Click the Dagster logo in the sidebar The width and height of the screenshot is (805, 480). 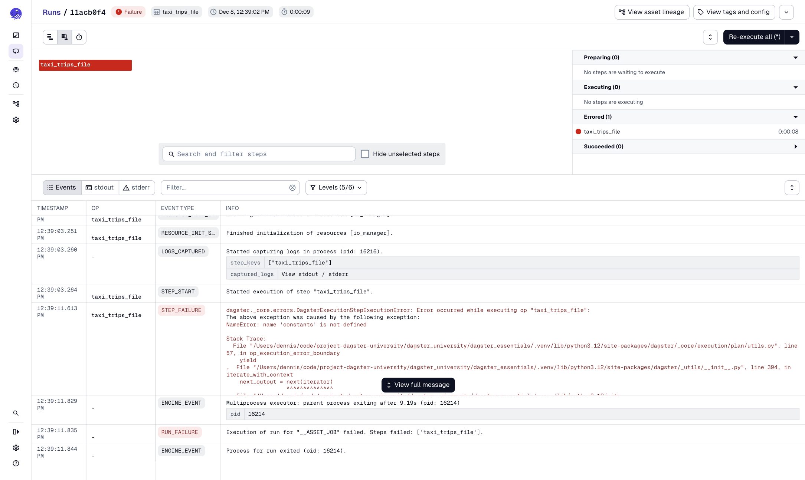tap(16, 13)
